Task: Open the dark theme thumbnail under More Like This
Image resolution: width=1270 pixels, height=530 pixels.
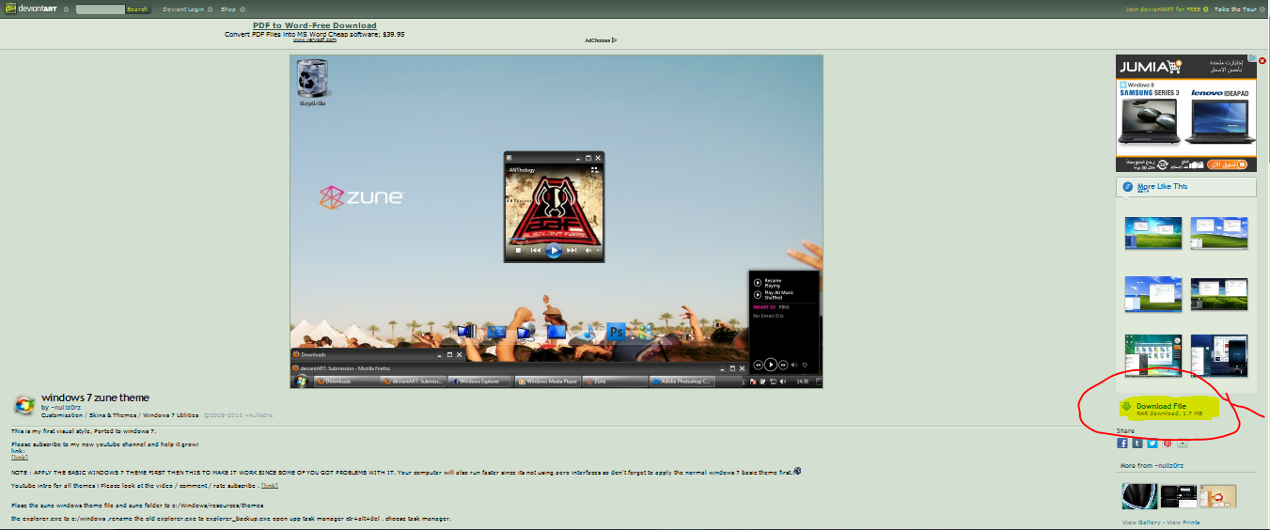Action: (1219, 355)
